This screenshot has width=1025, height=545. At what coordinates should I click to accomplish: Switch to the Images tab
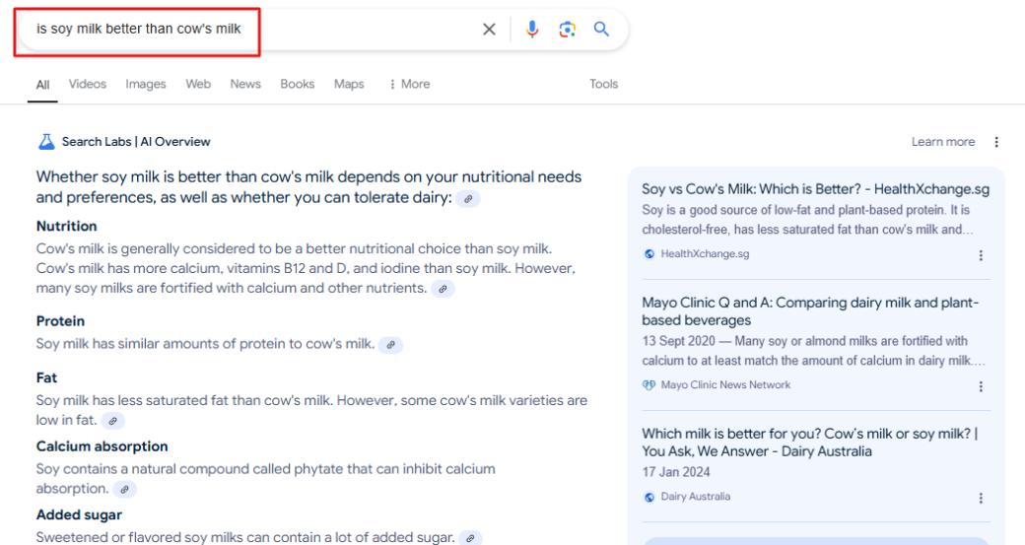pyautogui.click(x=146, y=84)
